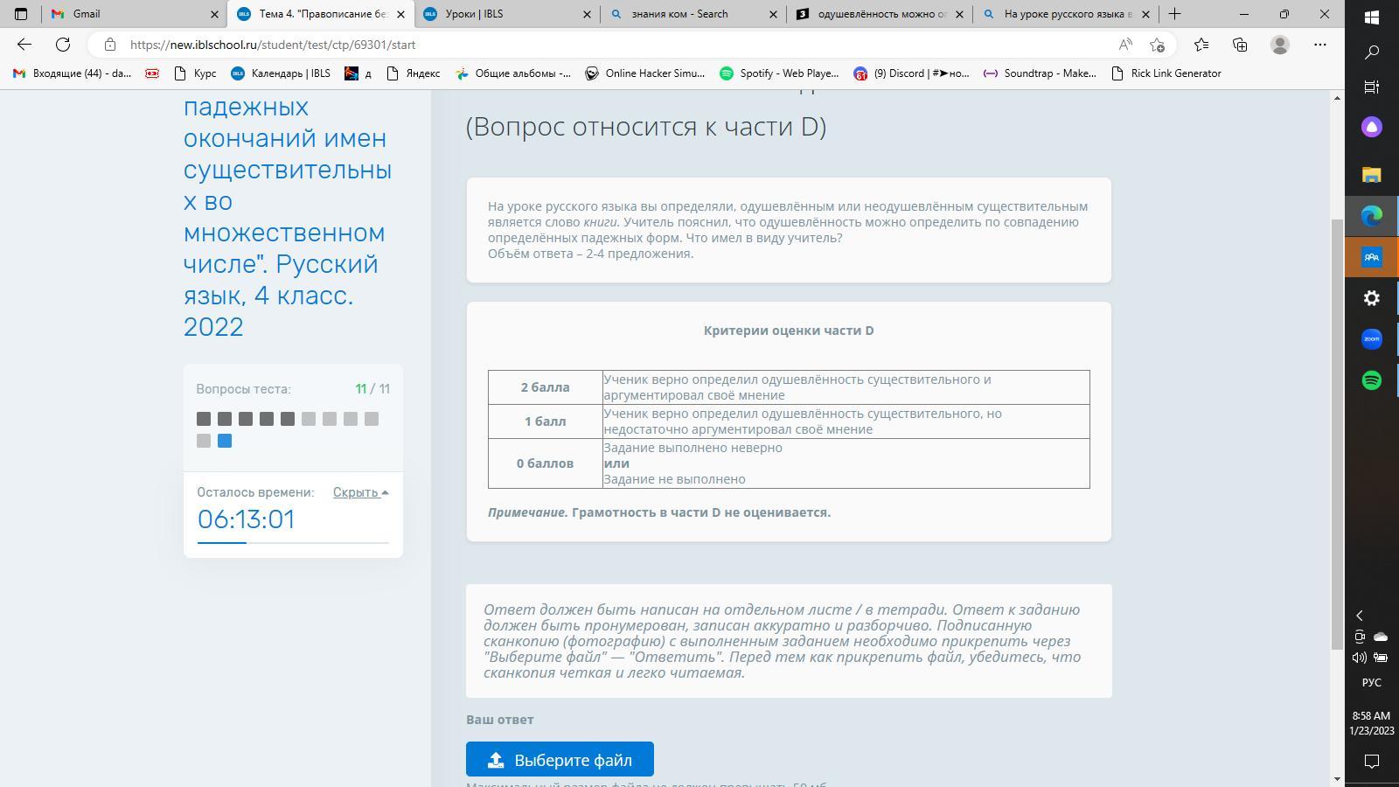Open File Explorer from taskbar
The width and height of the screenshot is (1399, 787).
tap(1372, 174)
